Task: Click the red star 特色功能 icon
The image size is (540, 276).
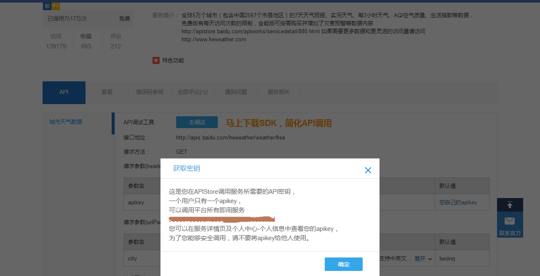Action: pos(156,60)
